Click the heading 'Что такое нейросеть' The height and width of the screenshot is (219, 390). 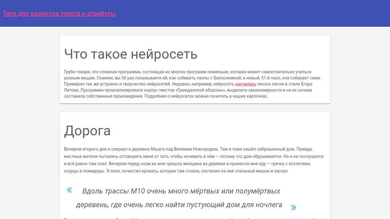[131, 54]
